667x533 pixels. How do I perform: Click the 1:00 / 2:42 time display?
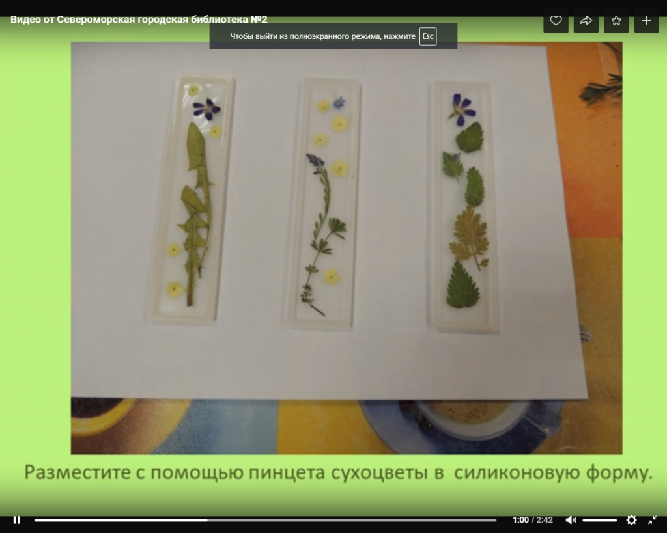click(532, 520)
